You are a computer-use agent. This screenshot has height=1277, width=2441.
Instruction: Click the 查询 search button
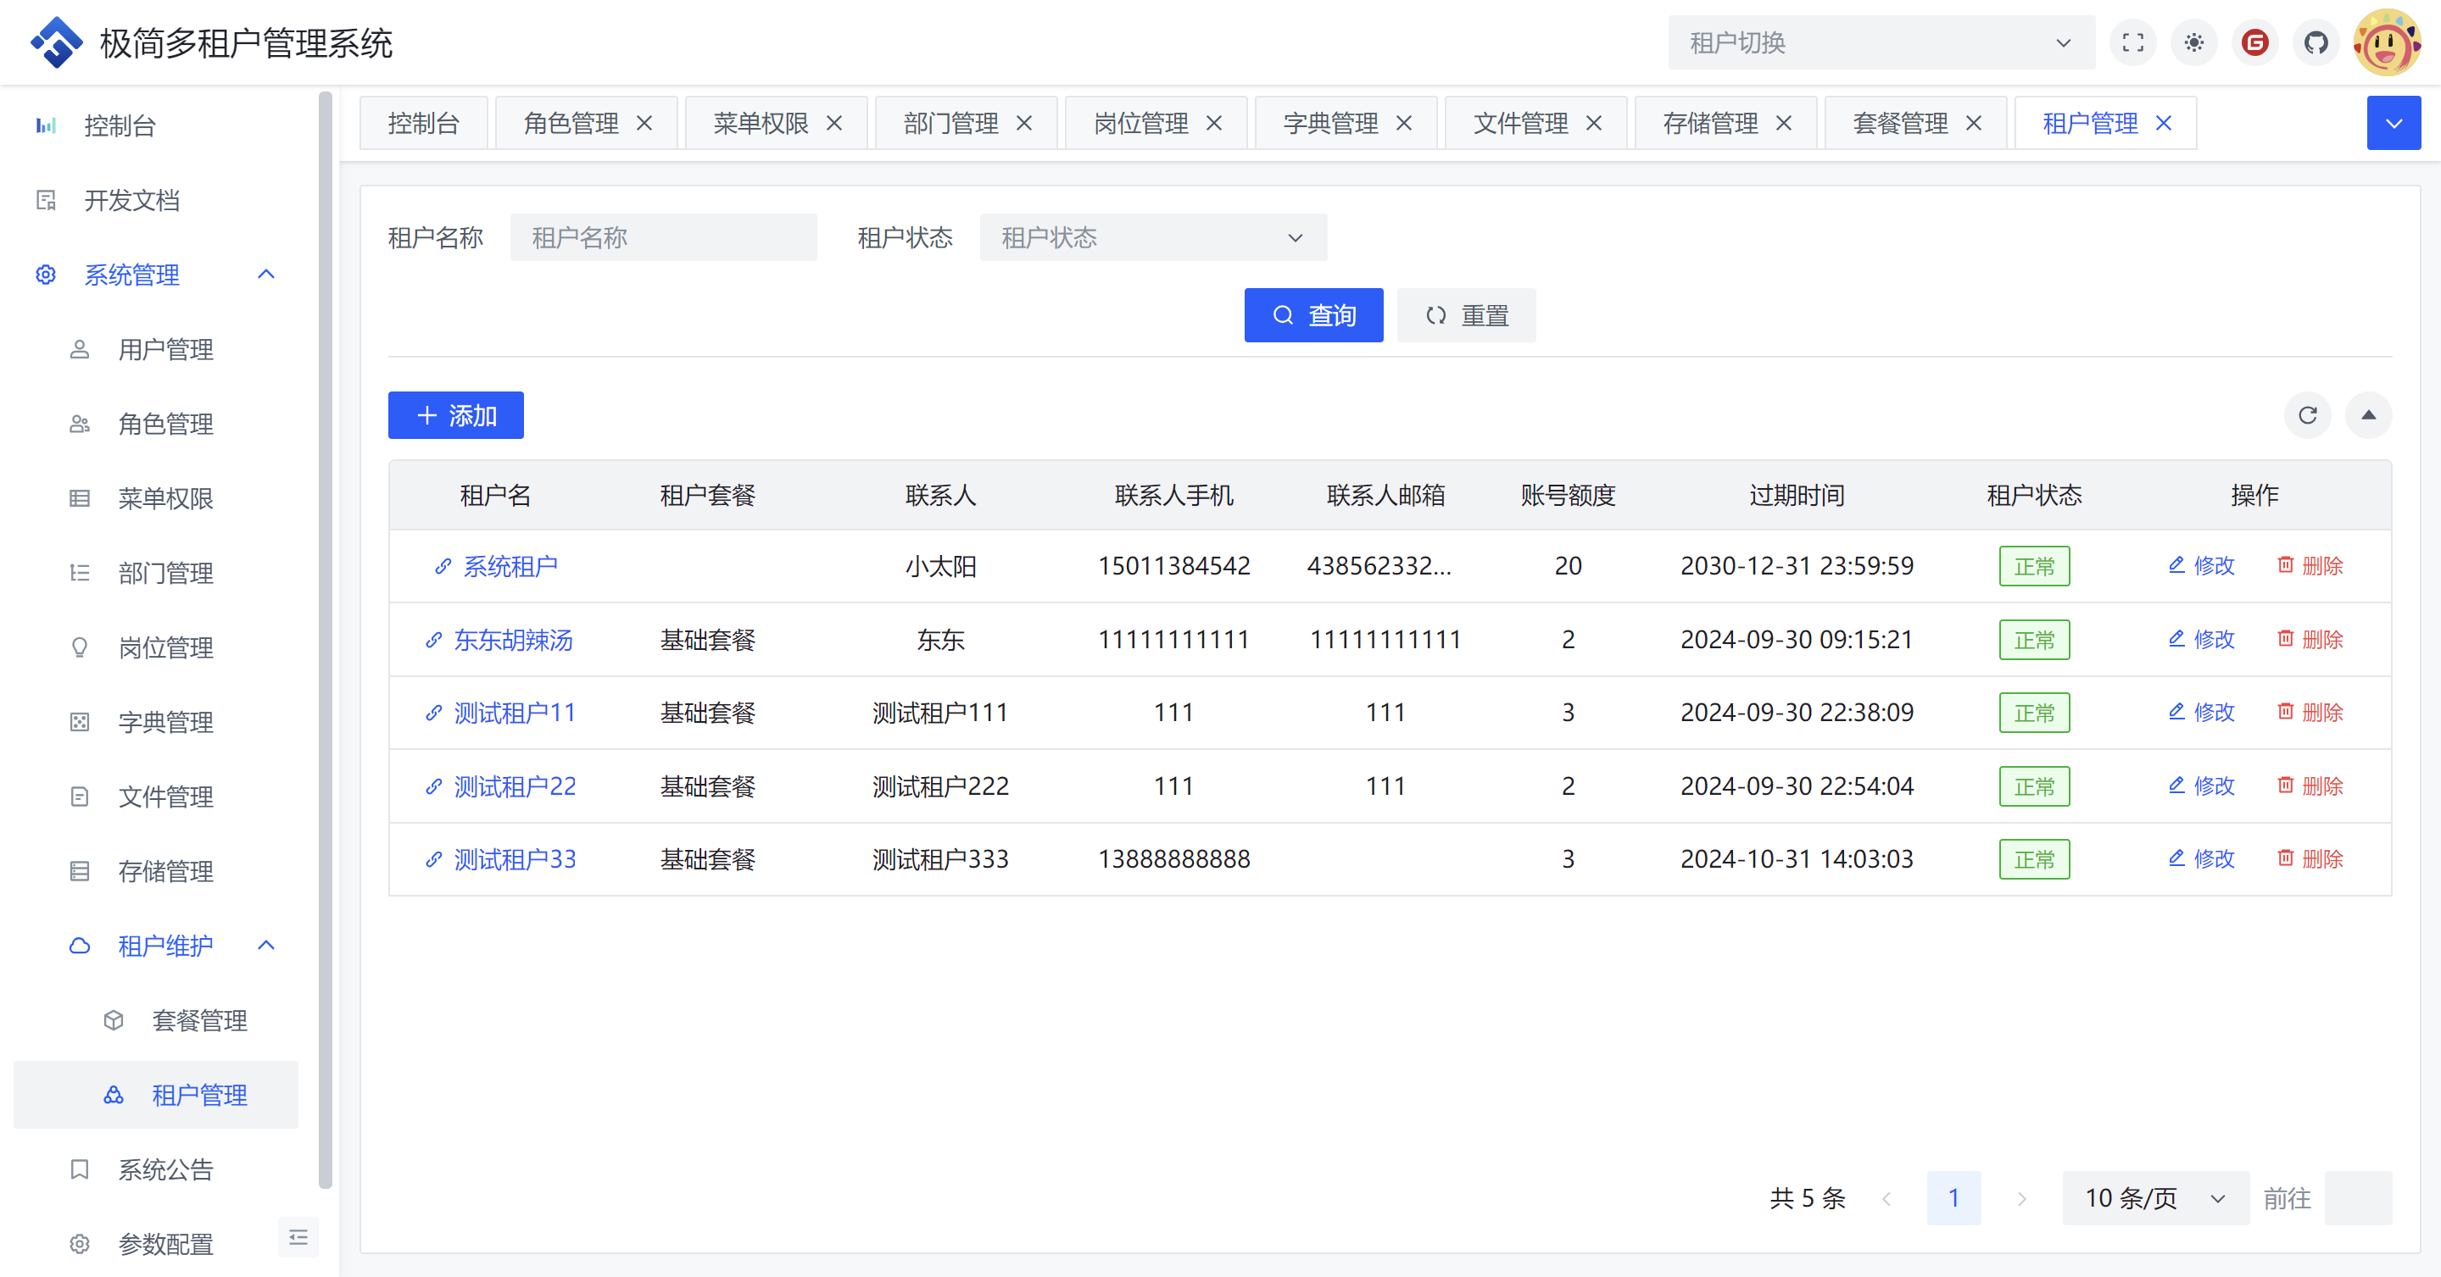pyautogui.click(x=1312, y=315)
